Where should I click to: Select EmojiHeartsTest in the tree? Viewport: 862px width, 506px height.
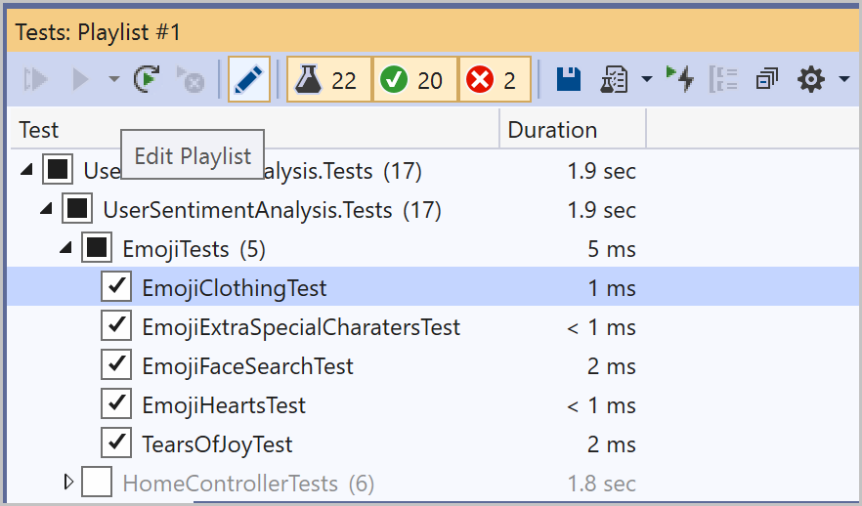224,405
